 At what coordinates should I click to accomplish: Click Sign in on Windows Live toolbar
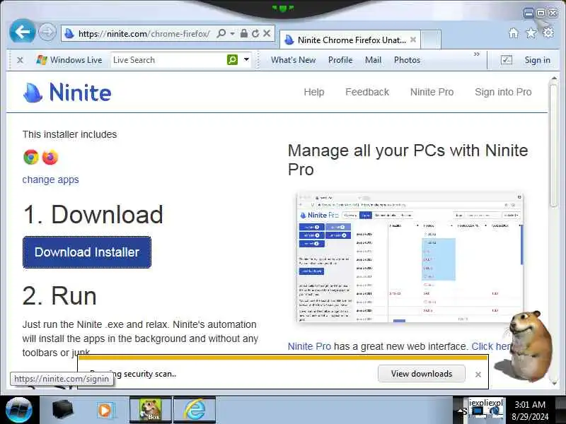[x=537, y=60]
